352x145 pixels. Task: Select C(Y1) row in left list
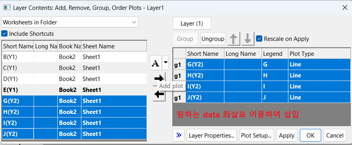[74, 68]
